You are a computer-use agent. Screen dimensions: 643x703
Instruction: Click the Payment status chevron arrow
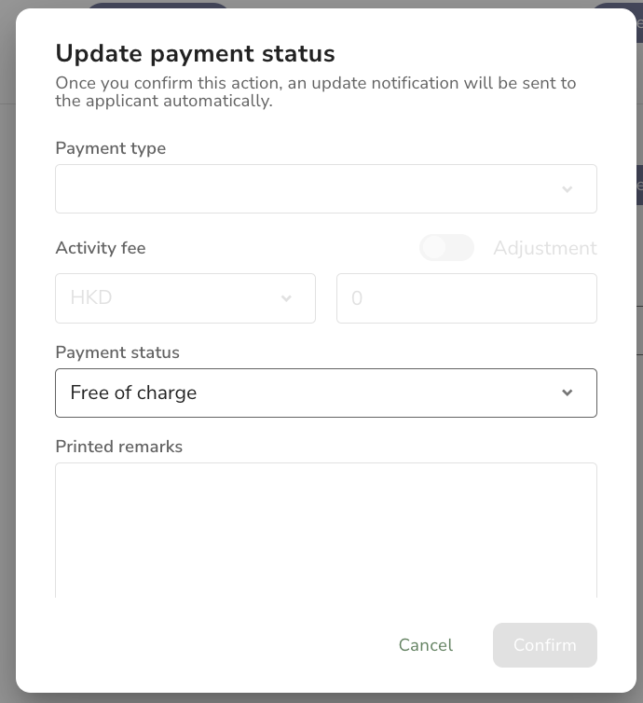(567, 393)
